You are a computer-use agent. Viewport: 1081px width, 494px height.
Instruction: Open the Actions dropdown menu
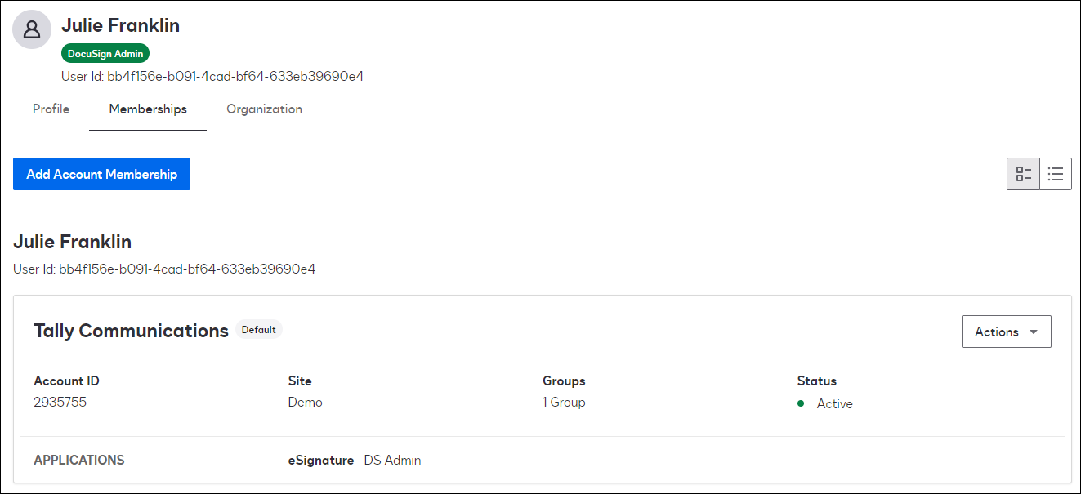1006,332
